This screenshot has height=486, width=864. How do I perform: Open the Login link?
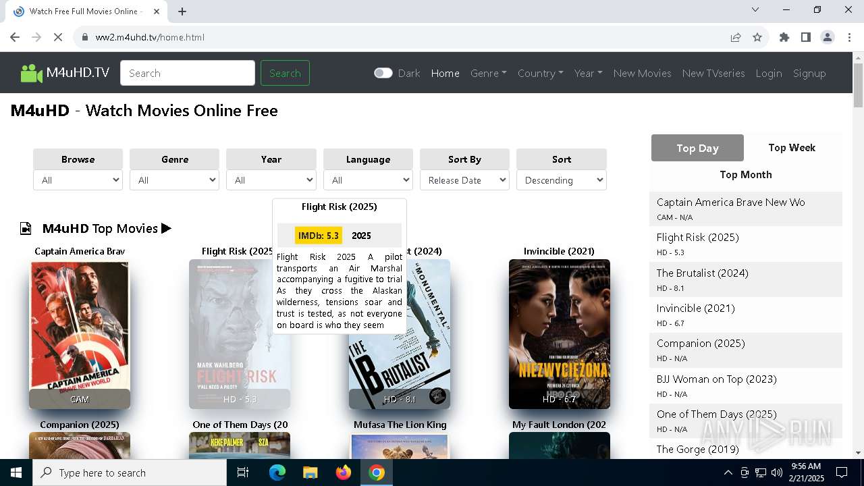tap(769, 73)
